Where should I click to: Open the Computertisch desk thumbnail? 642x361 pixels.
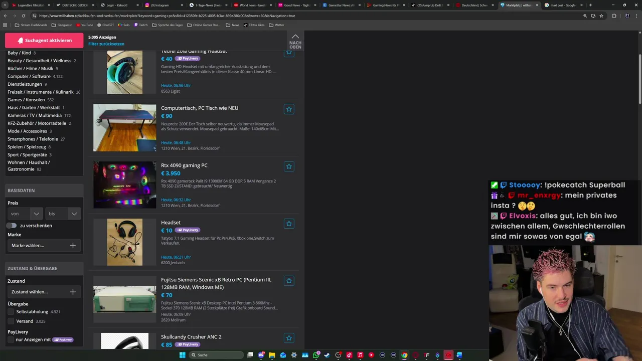click(124, 127)
